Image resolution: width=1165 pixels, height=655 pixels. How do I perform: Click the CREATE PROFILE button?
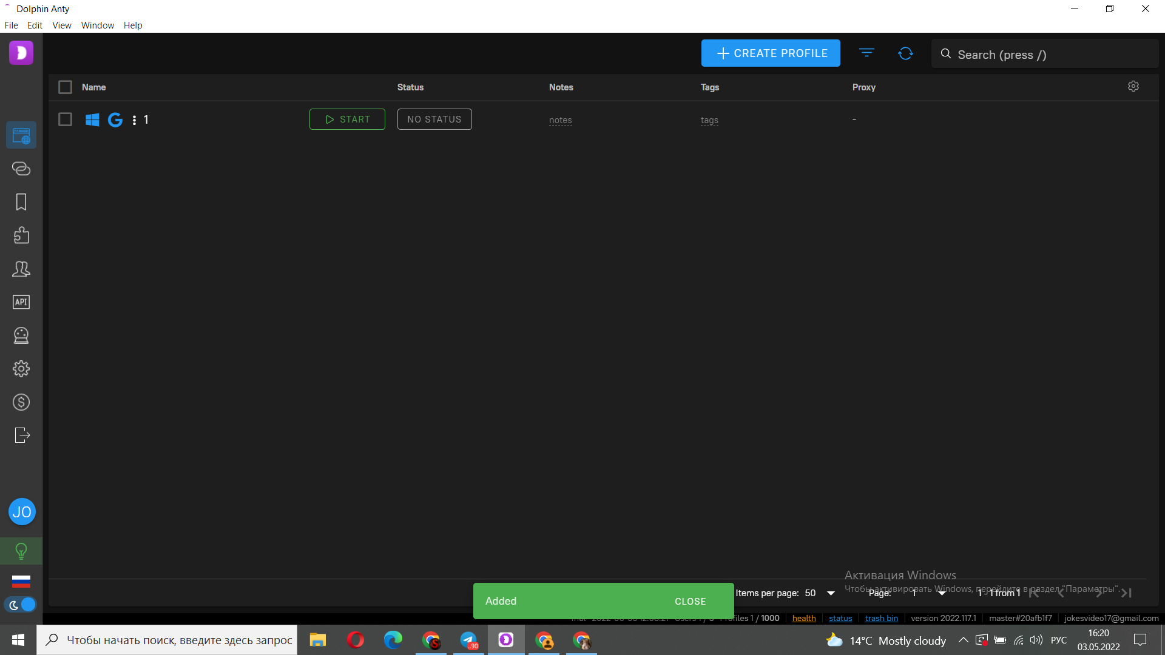click(x=771, y=53)
